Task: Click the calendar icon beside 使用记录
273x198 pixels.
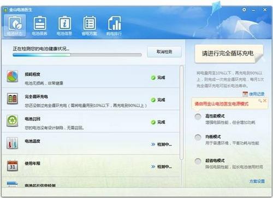Action: coord(245,94)
